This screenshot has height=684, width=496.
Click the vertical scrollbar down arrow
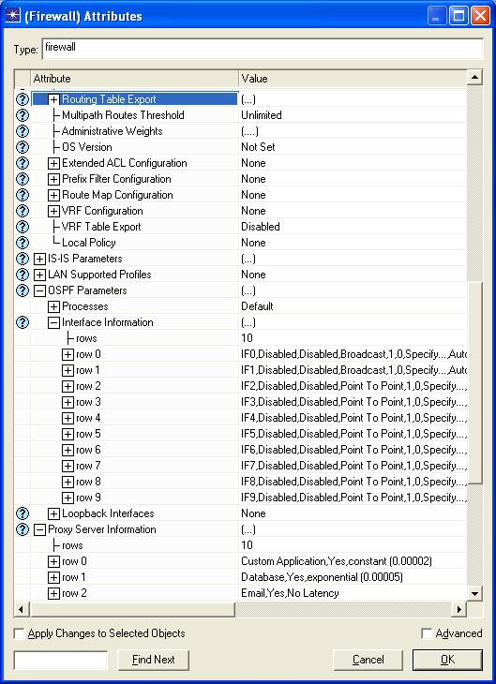click(x=474, y=593)
